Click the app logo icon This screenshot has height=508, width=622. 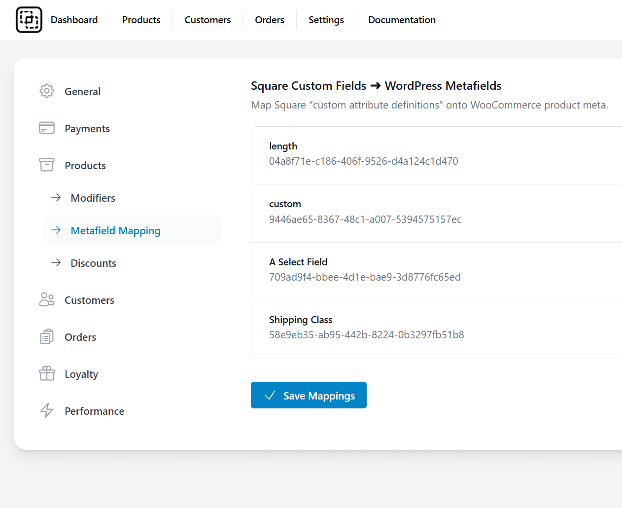[29, 20]
